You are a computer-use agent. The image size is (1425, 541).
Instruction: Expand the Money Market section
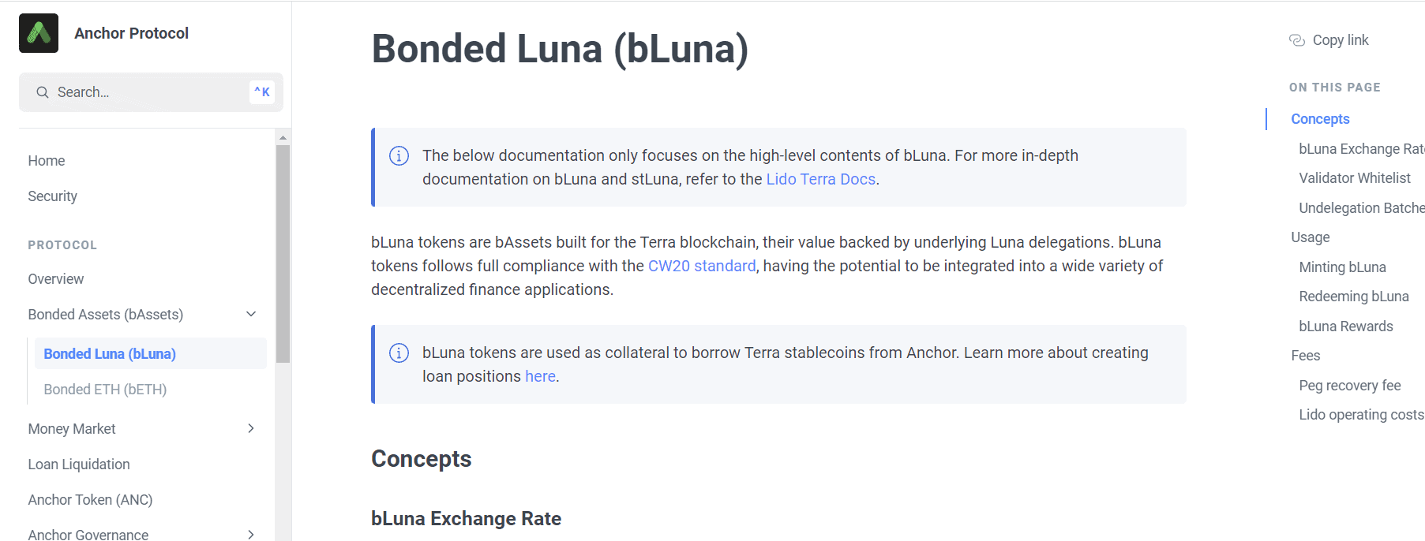click(250, 428)
